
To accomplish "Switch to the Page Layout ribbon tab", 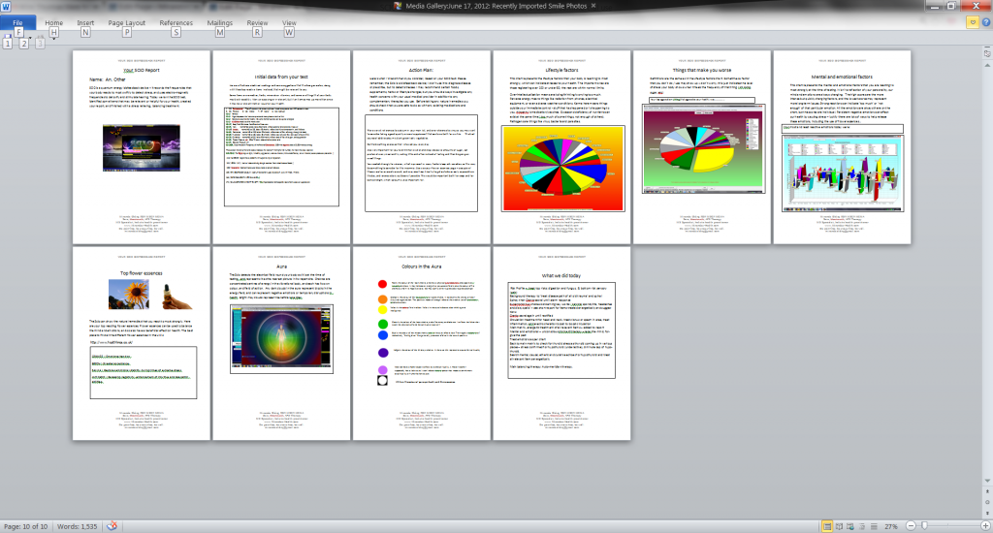I will [127, 21].
